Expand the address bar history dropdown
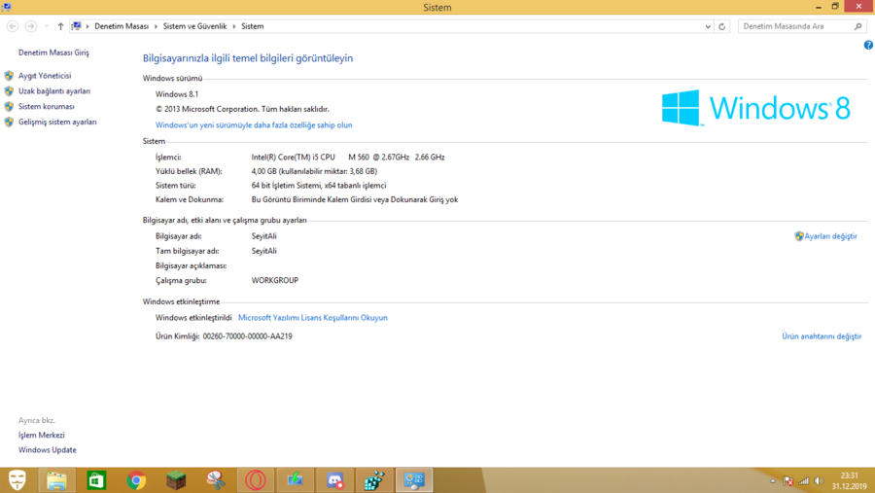Viewport: 875px width, 493px height. point(708,26)
